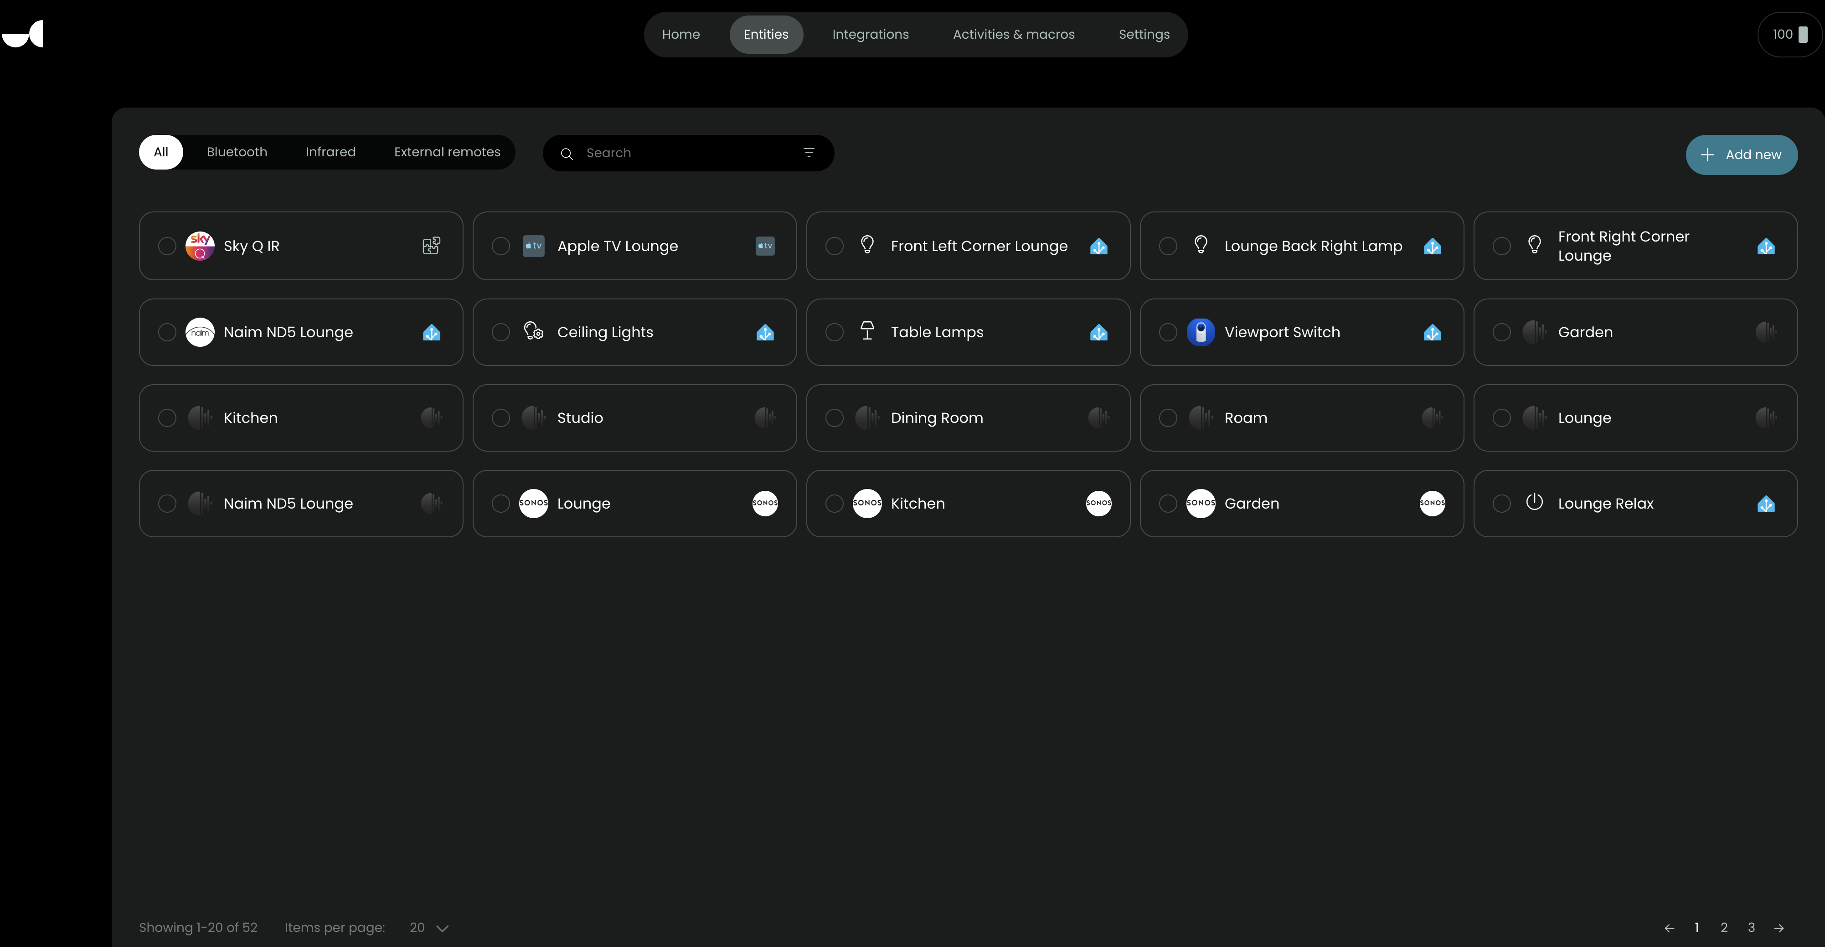Click the Naim logo on Naim ND5 Lounge
Image resolution: width=1825 pixels, height=947 pixels.
(x=200, y=332)
